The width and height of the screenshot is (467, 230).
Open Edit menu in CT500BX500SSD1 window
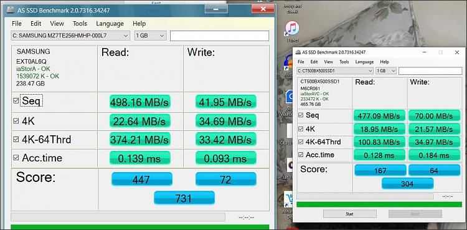tap(314, 62)
